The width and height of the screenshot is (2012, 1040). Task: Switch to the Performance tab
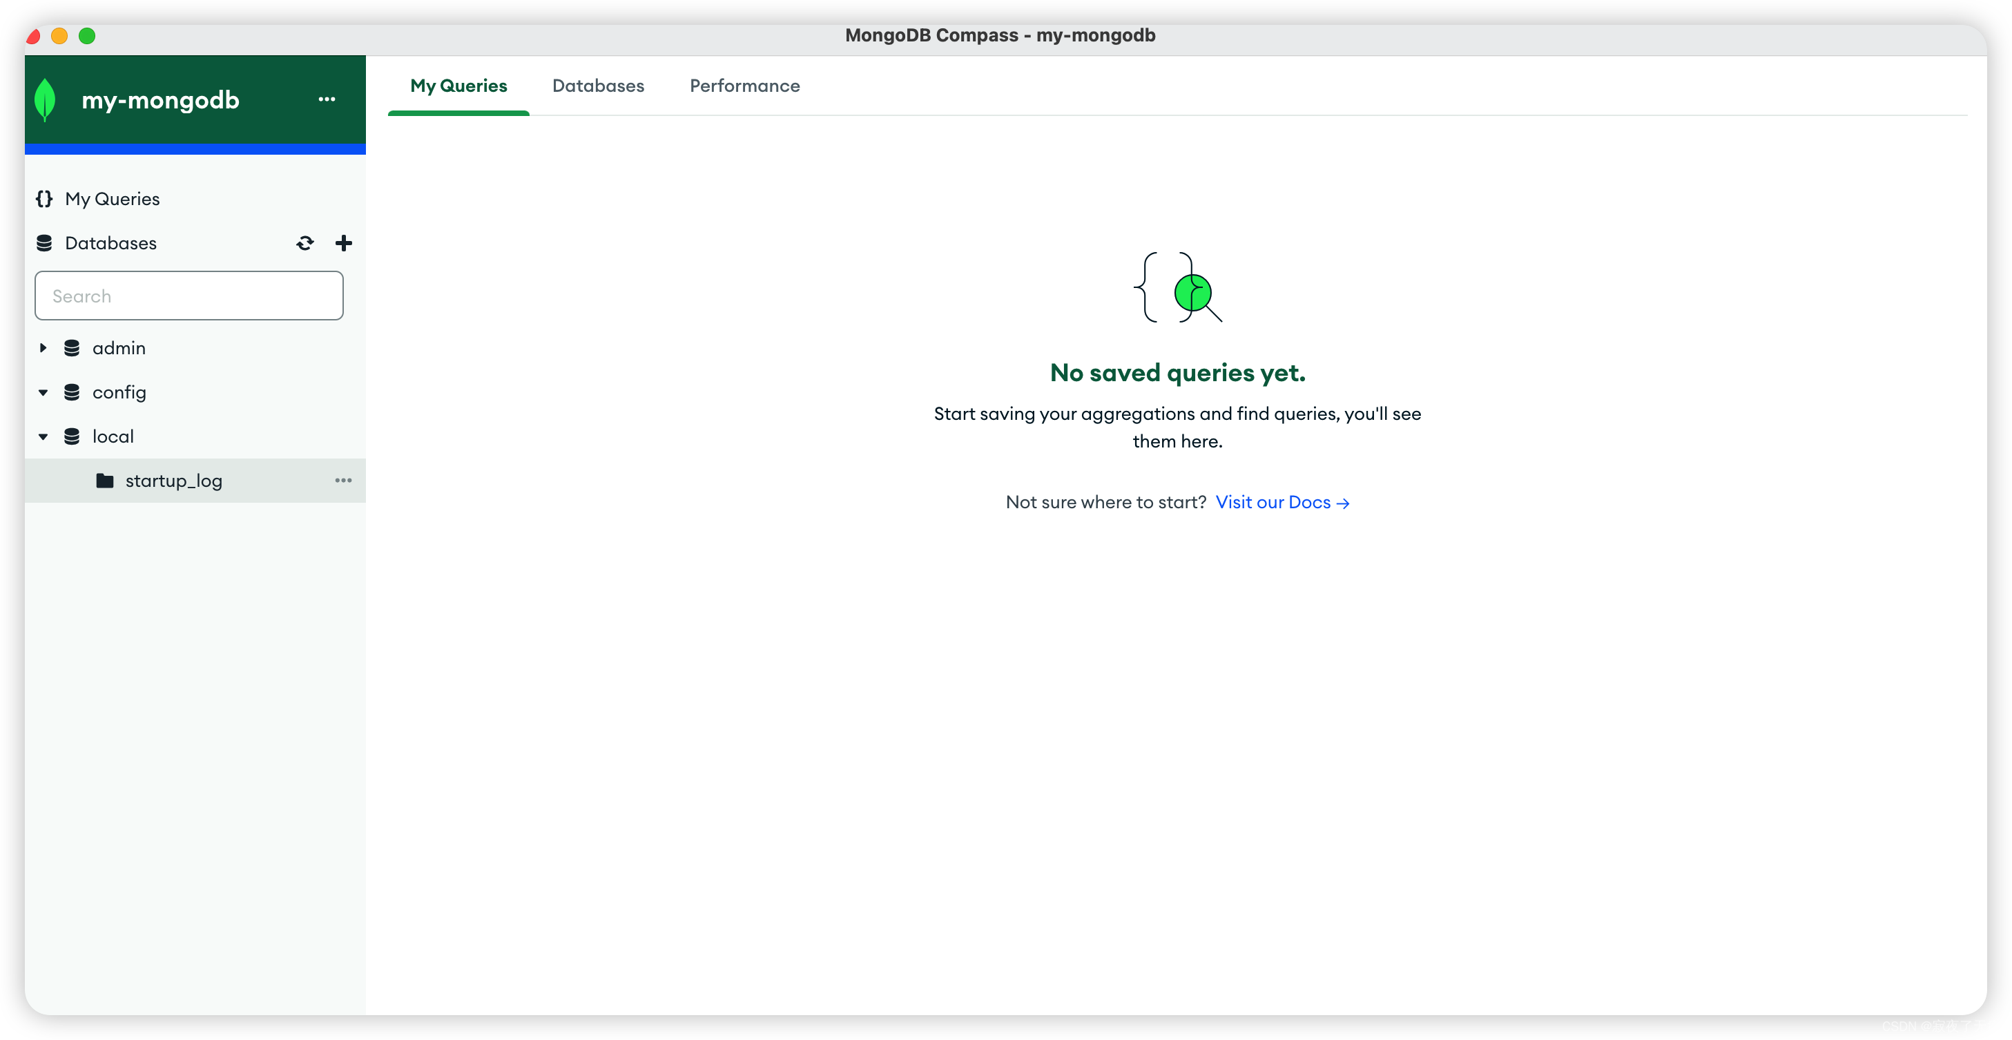(744, 86)
